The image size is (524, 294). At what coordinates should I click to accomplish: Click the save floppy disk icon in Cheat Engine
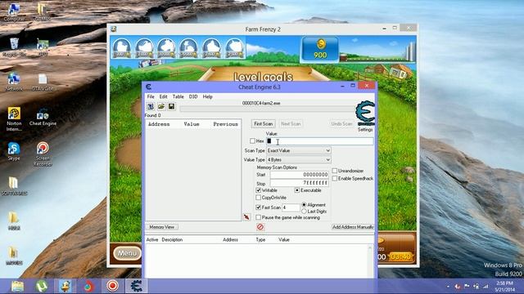tap(171, 106)
